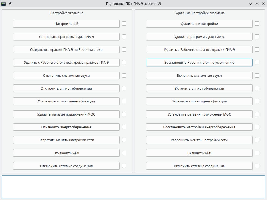
Task: Toggle checkbox beside 'Отключить системные звуки'
Action: click(124, 75)
